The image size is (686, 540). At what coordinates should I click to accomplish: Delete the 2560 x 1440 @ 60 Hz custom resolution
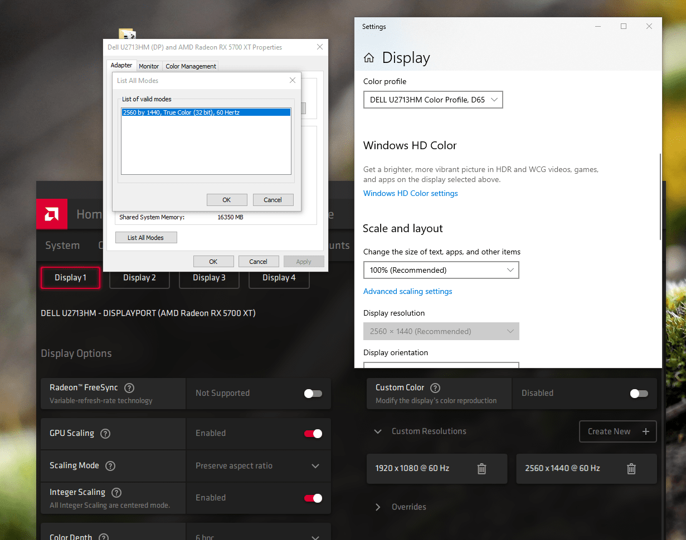[x=631, y=469]
